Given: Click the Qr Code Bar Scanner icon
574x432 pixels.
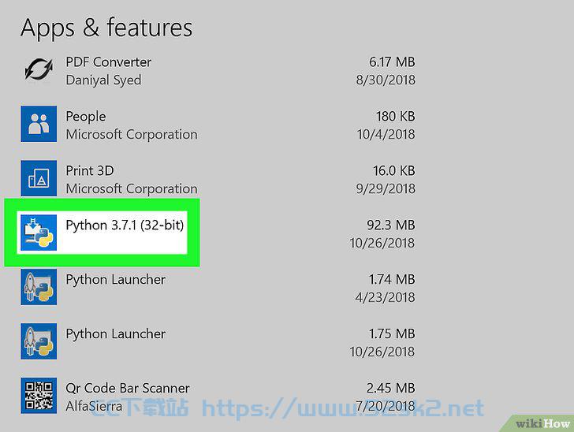Looking at the screenshot, I should click(x=39, y=396).
